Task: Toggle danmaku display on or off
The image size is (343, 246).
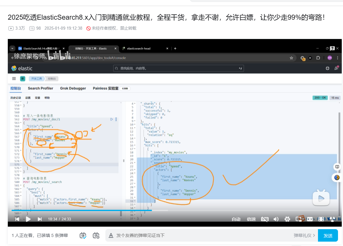Action: (83, 235)
